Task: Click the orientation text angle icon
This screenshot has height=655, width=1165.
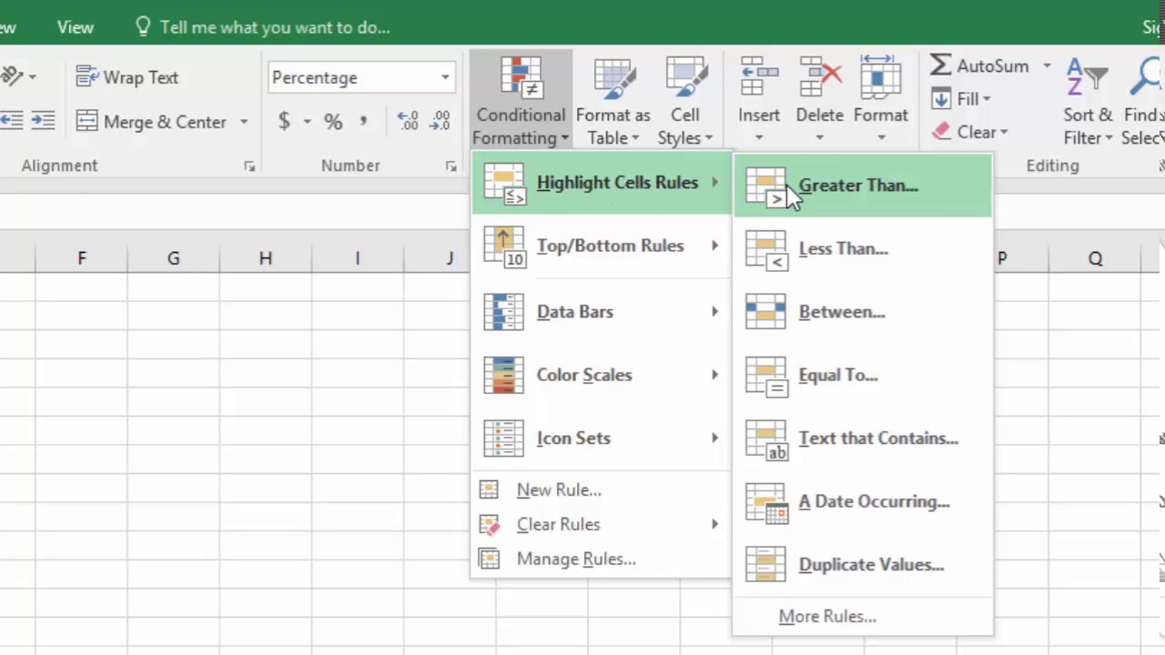Action: pos(12,76)
